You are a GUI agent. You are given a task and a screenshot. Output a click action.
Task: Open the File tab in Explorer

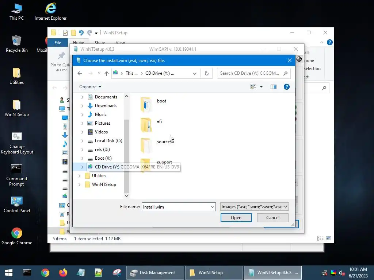pyautogui.click(x=58, y=43)
